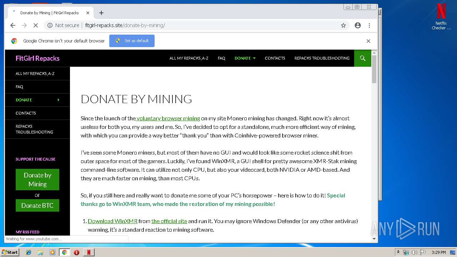457x257 pixels.
Task: Click the Donate by Mining green button
Action: [37, 180]
